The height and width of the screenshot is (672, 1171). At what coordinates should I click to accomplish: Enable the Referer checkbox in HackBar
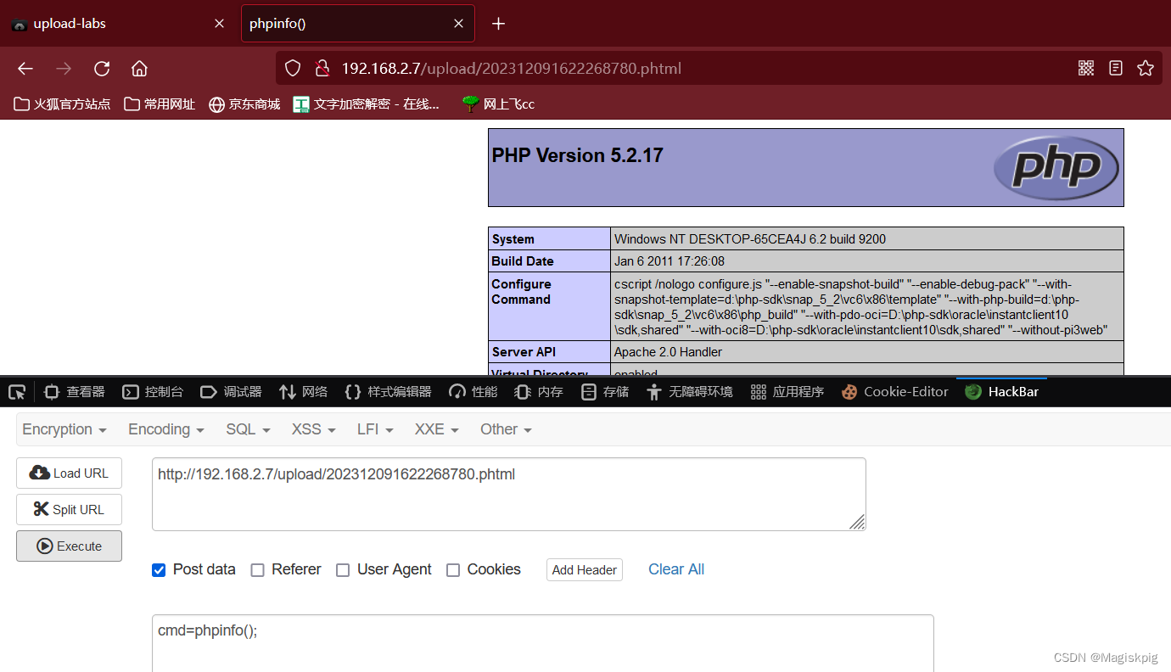tap(257, 569)
